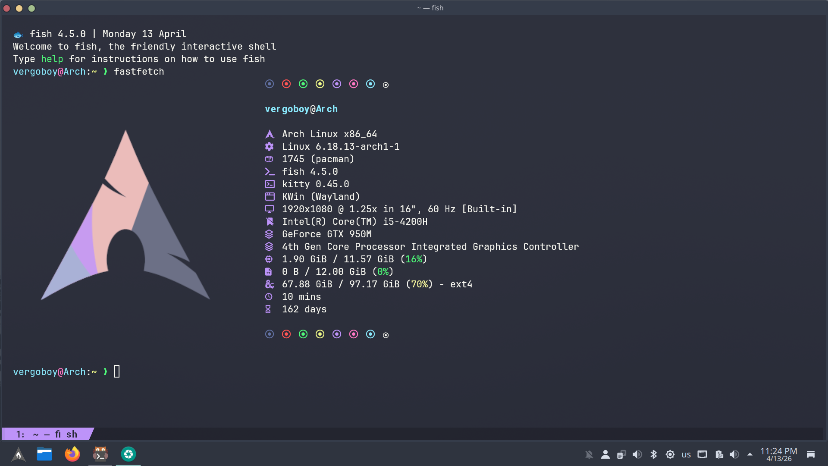Click the monitor icon beside '1920x1080'
The image size is (828, 466).
pyautogui.click(x=270, y=209)
